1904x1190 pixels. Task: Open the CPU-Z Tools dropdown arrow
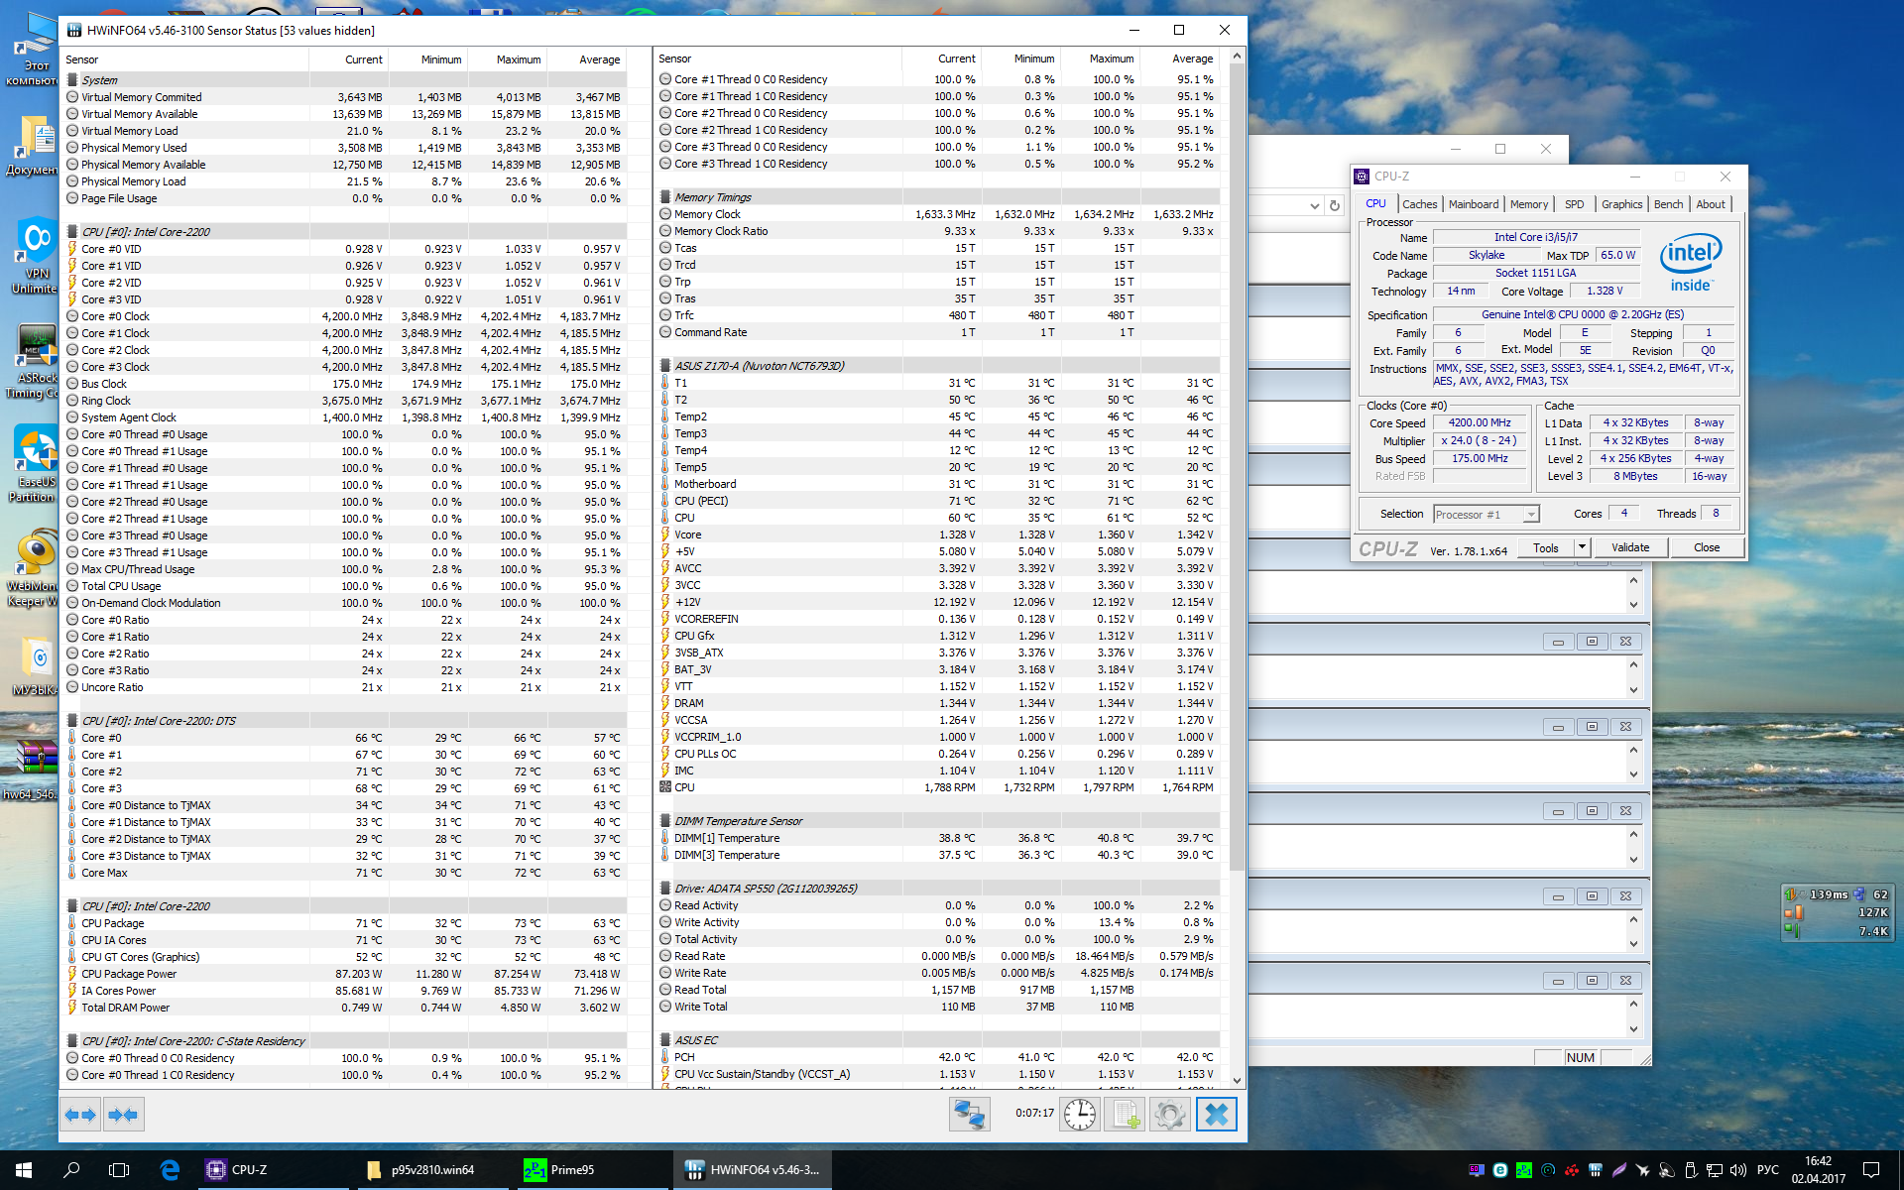tap(1582, 547)
